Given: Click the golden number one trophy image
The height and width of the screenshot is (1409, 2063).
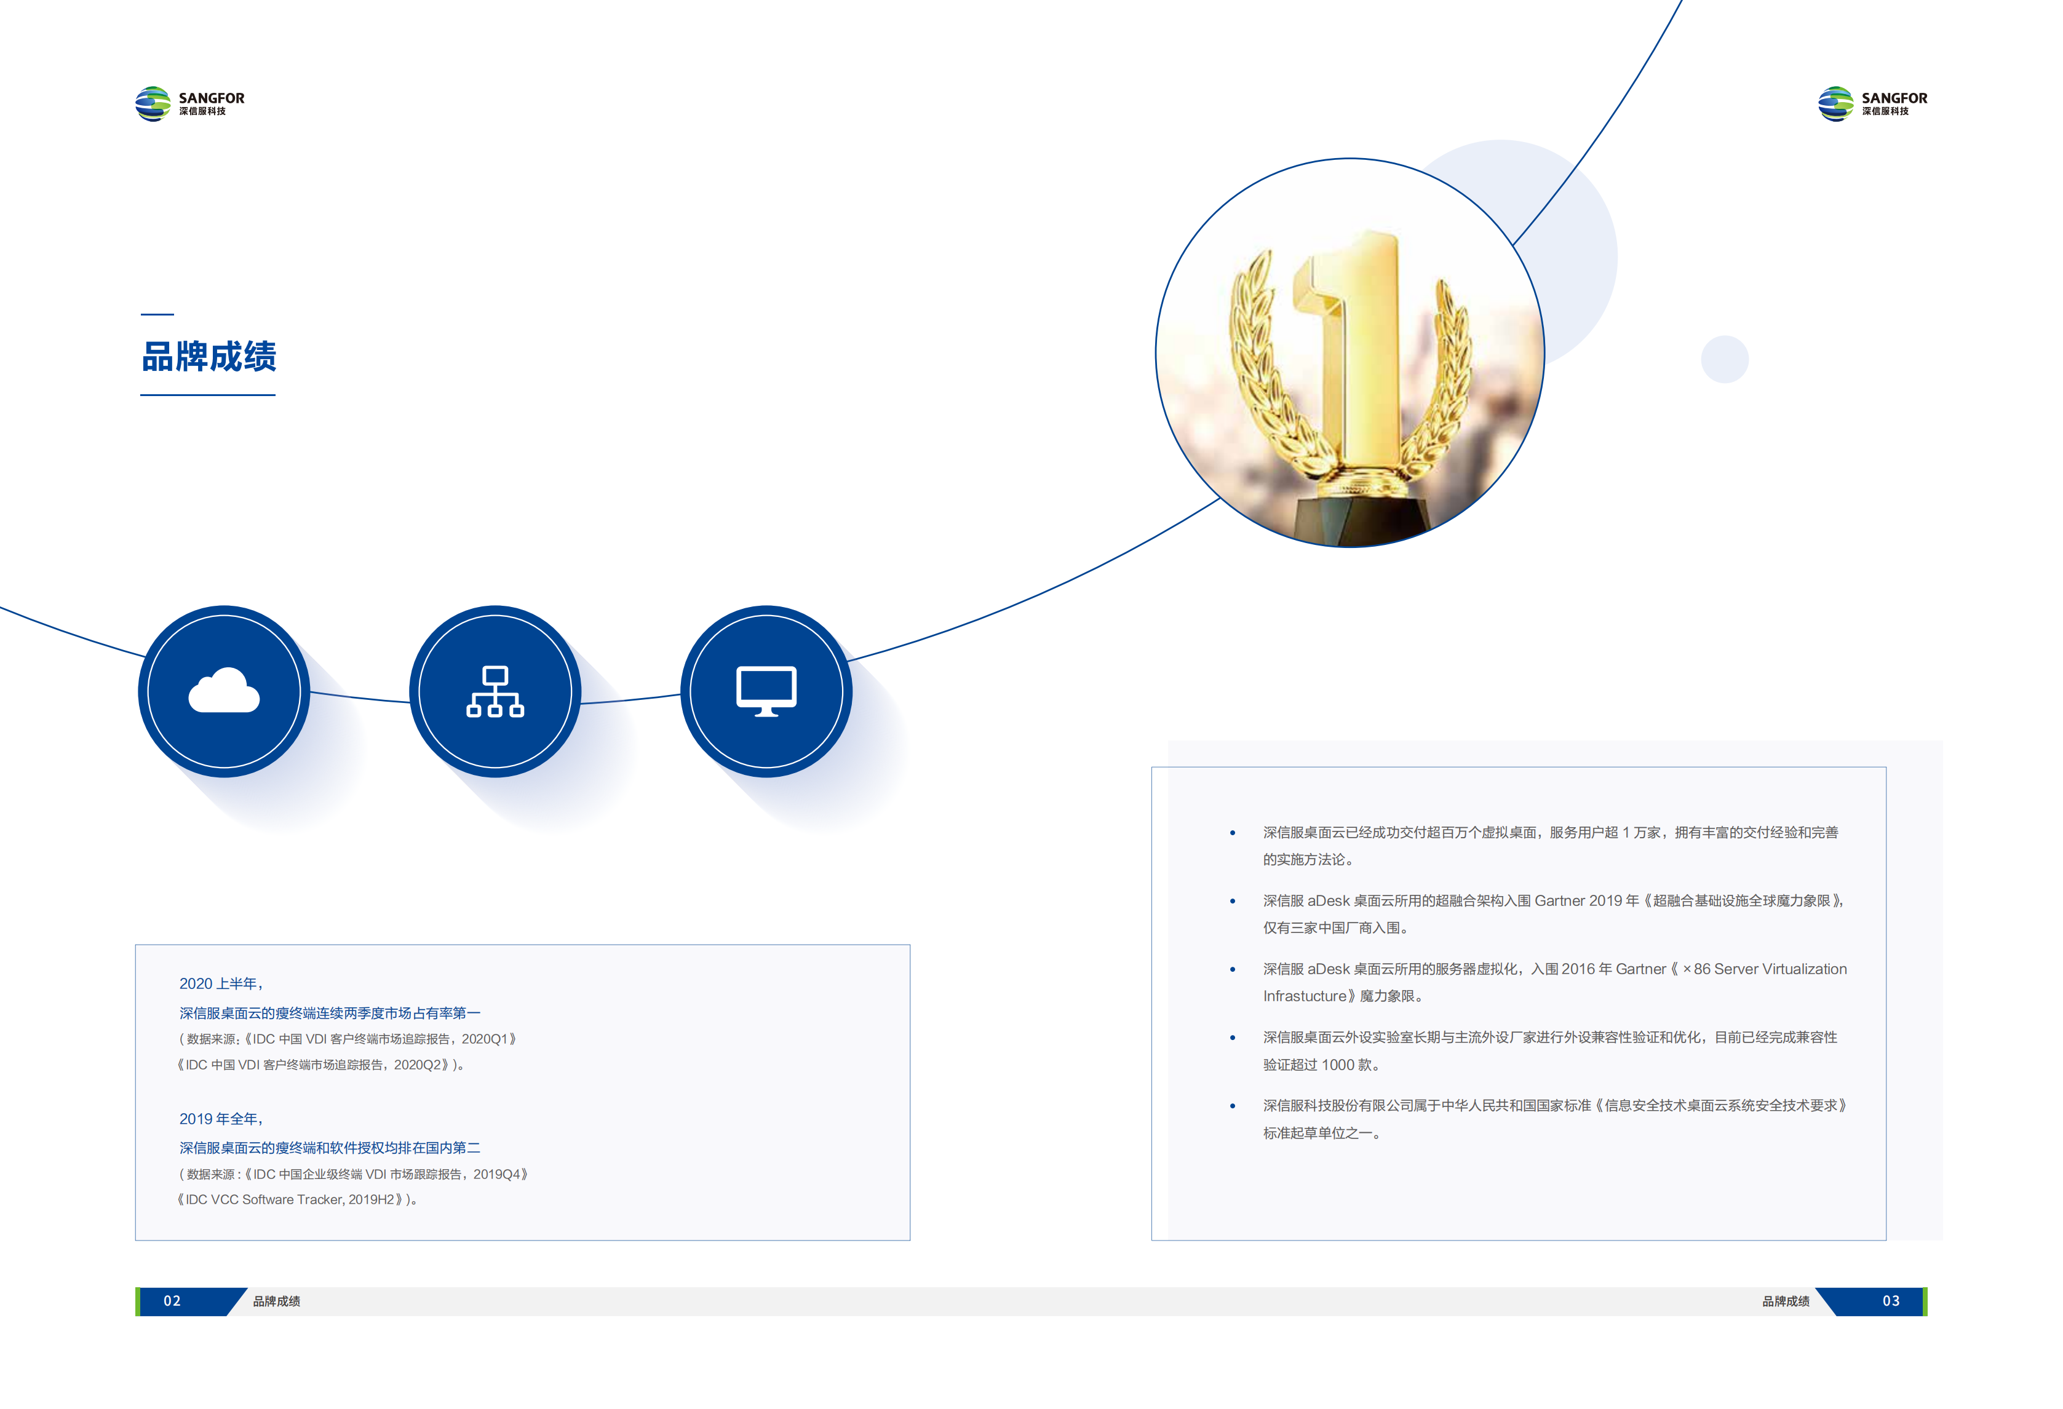Looking at the screenshot, I should [x=1349, y=352].
